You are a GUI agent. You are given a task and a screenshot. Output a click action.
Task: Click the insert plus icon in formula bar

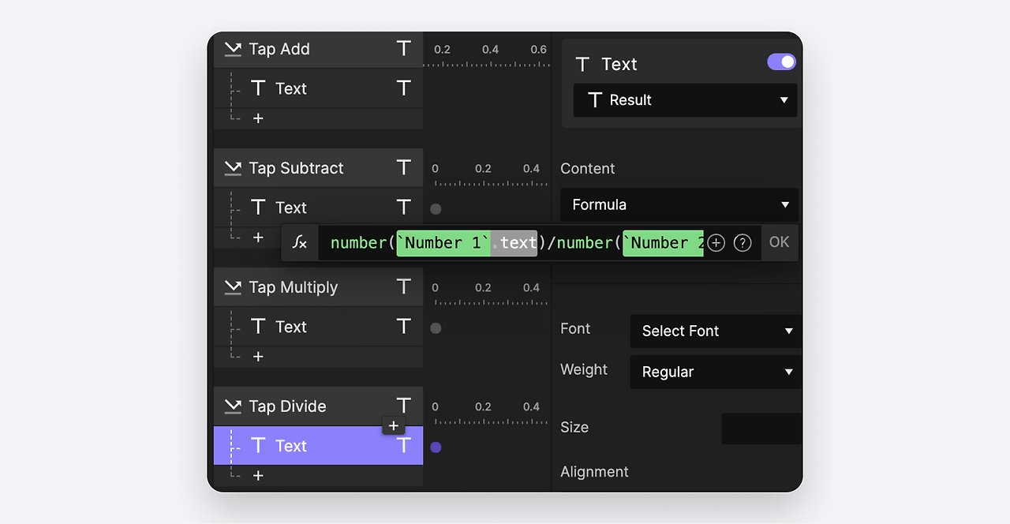click(716, 243)
